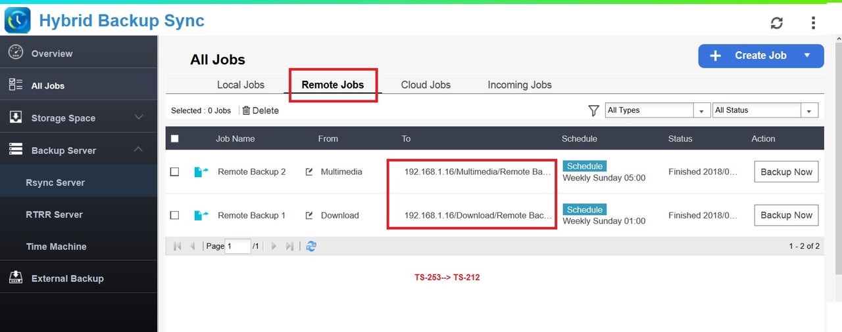842x332 pixels.
Task: Click Backup Now for Remote Backup 1
Action: pos(786,215)
